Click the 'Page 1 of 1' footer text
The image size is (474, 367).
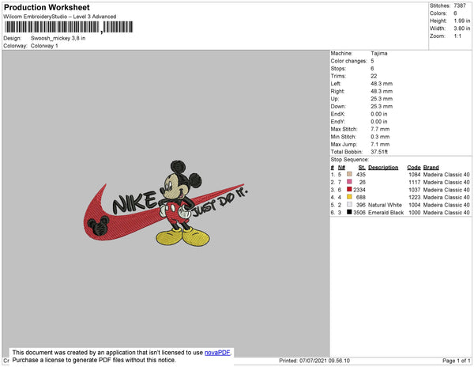tap(457, 361)
